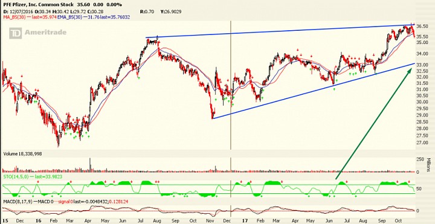Screen dimensions: 435x224
Task: Click the 27.50 price axis label
Action: coord(422,135)
